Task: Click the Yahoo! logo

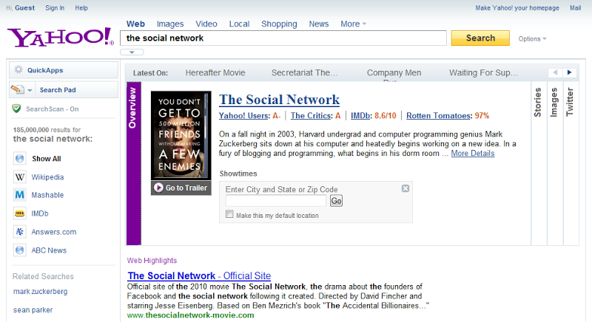Action: point(61,37)
